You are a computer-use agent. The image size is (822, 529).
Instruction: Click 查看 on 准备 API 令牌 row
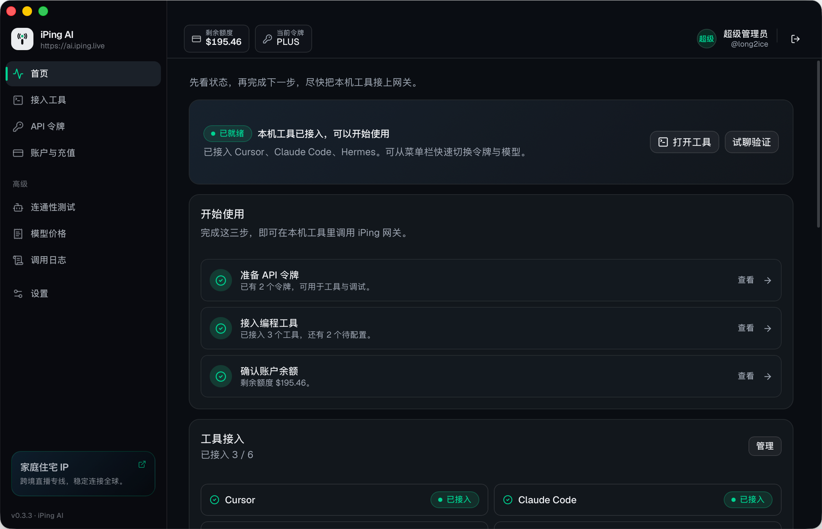(x=746, y=280)
